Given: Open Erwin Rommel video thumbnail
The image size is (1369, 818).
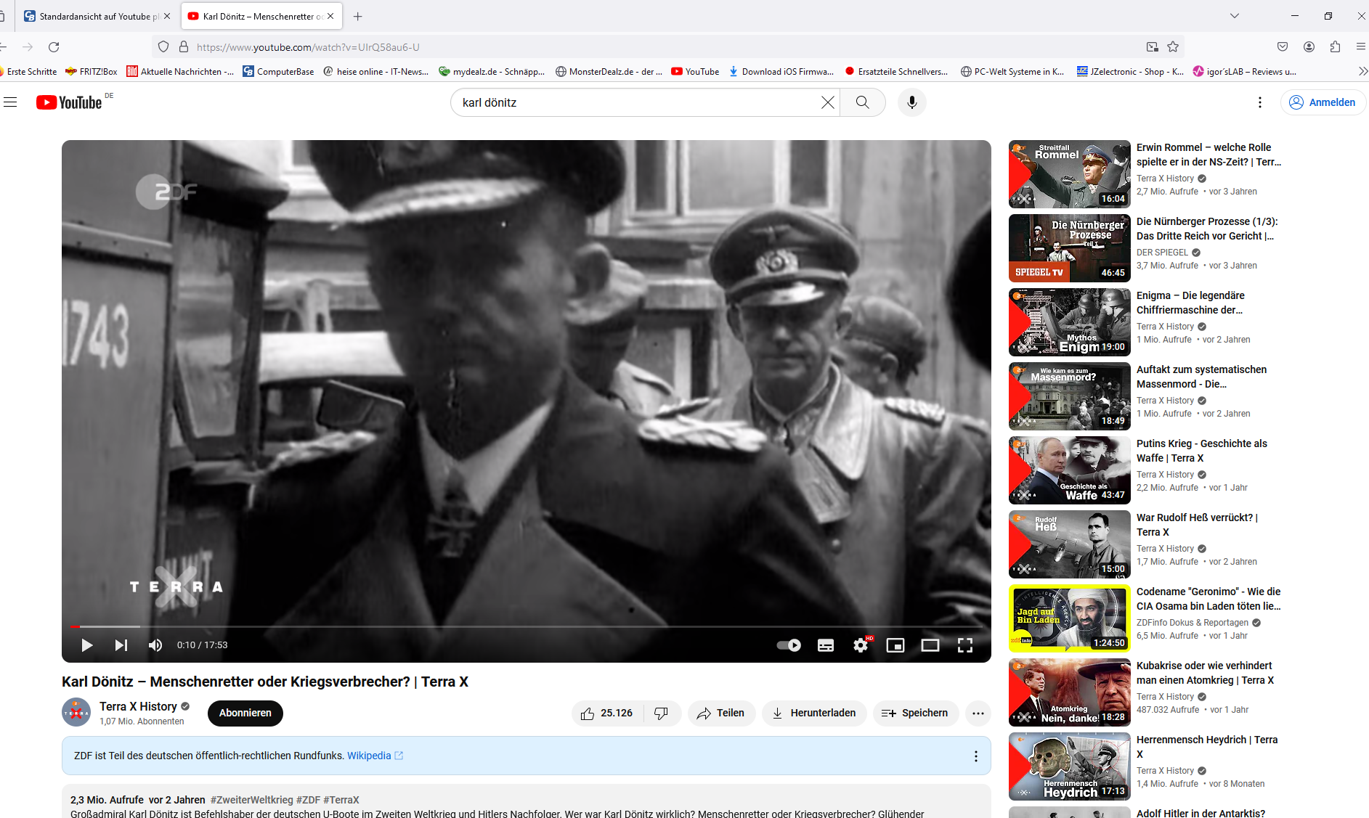Looking at the screenshot, I should pos(1070,174).
